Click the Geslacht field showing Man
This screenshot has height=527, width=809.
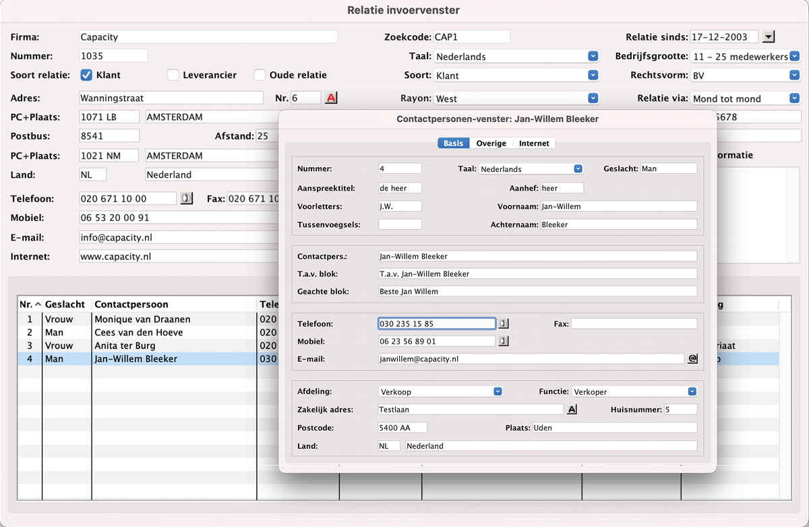pos(669,168)
